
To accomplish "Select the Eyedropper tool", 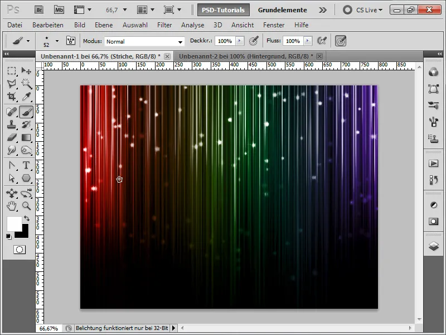I will click(x=26, y=96).
